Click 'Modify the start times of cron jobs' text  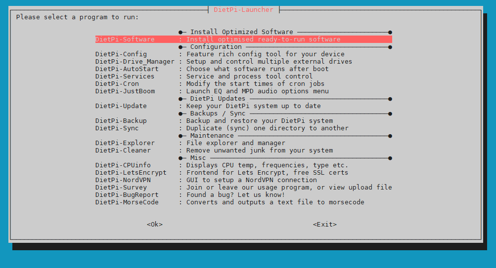point(255,84)
